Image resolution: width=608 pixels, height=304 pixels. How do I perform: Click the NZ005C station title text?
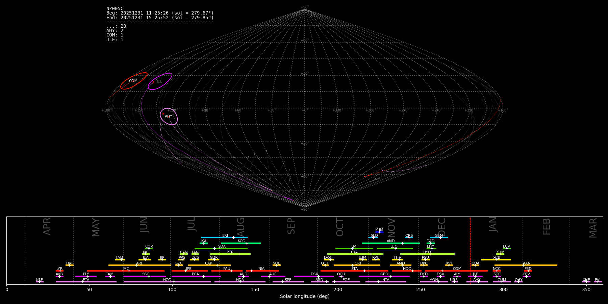point(115,9)
